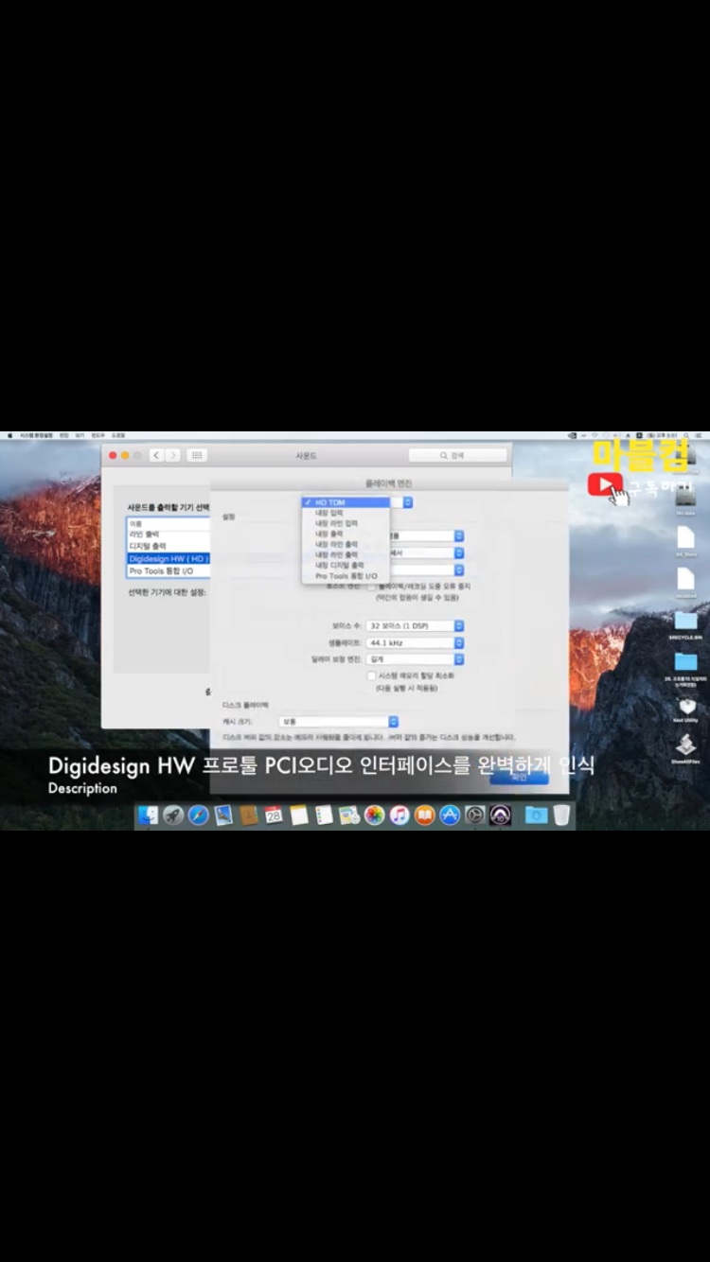Open the 윈도우 menu in menu bar
Image resolution: width=710 pixels, height=1262 pixels.
[98, 435]
